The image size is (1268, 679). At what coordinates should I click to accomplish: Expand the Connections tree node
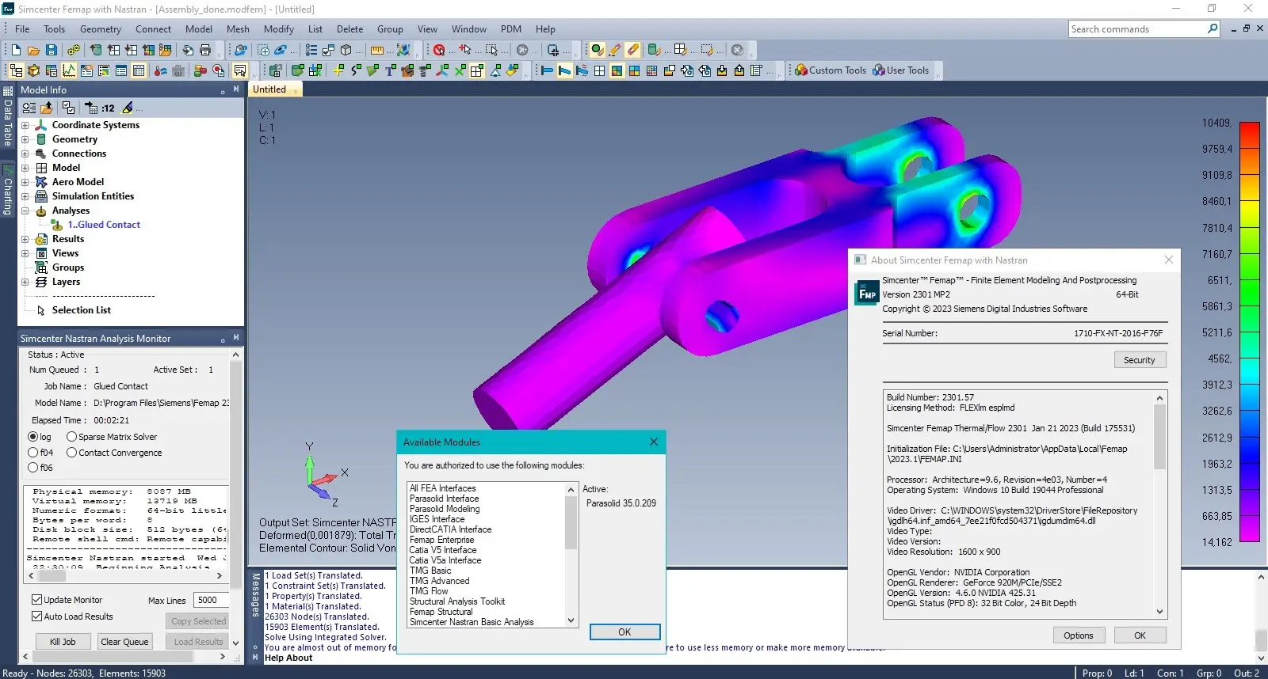pos(25,154)
